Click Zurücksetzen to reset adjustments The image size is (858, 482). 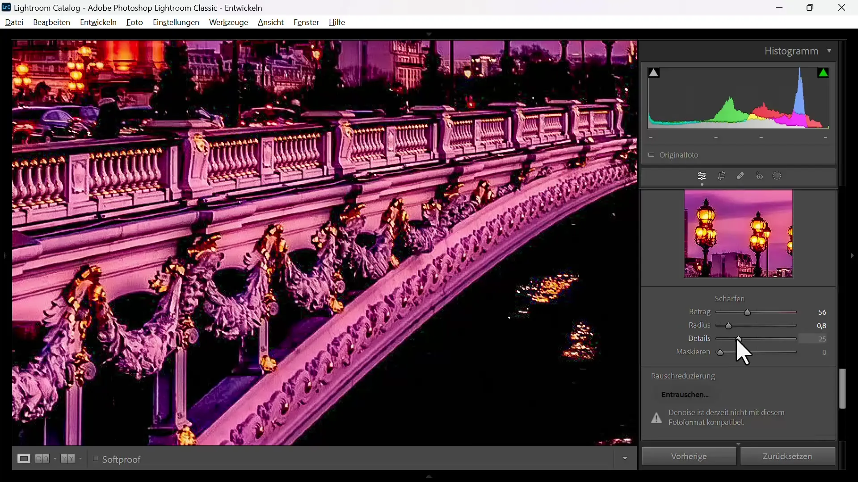788,456
